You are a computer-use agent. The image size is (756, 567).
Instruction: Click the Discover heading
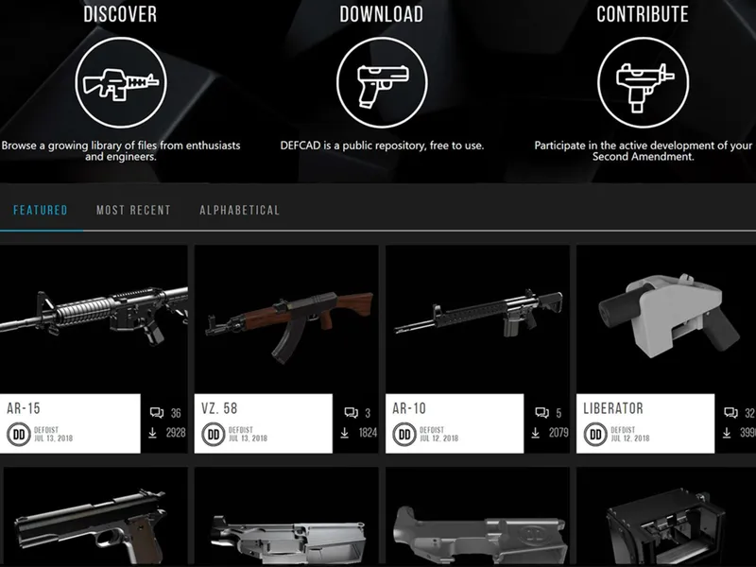[x=120, y=14]
